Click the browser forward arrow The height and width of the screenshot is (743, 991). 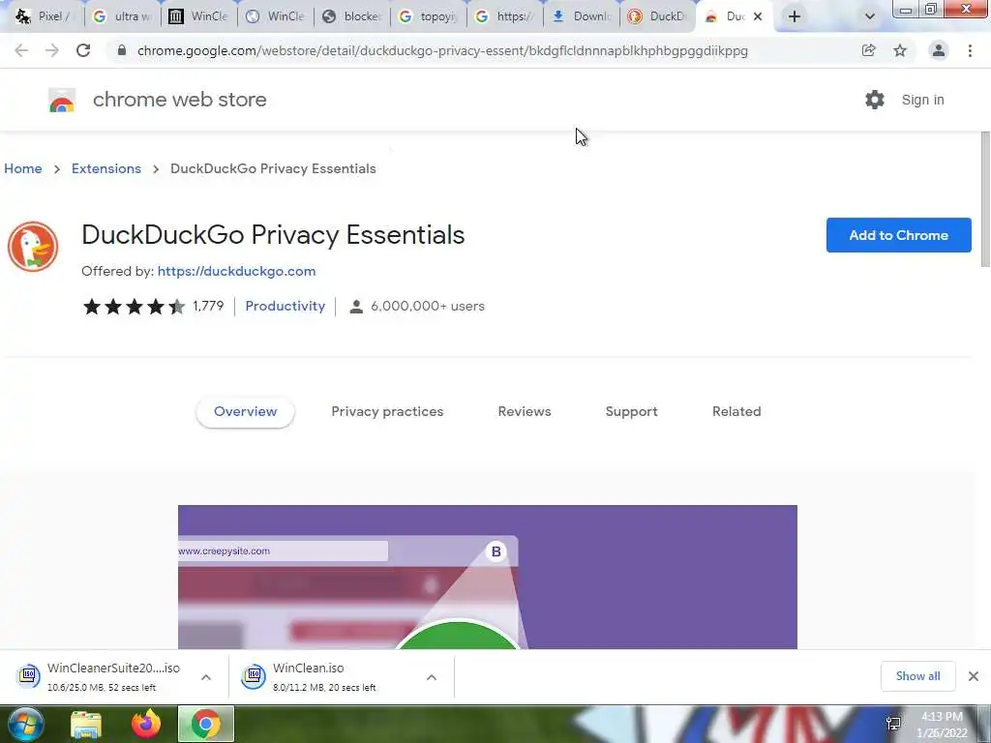52,50
